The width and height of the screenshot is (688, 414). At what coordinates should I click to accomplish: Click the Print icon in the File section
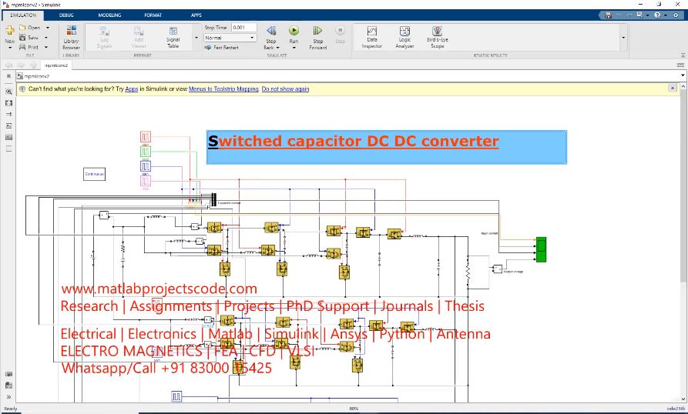[x=22, y=47]
